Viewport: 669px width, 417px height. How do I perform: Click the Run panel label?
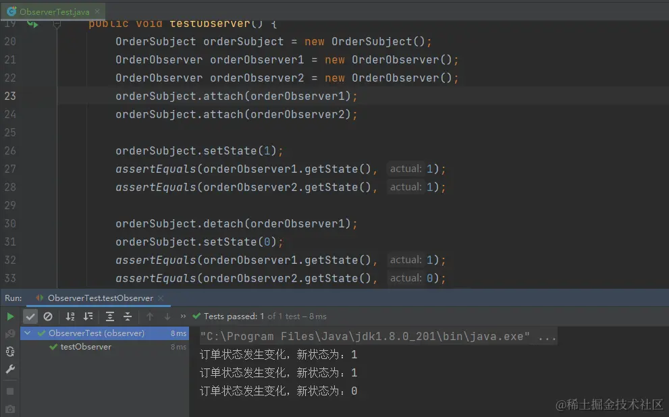pos(14,298)
